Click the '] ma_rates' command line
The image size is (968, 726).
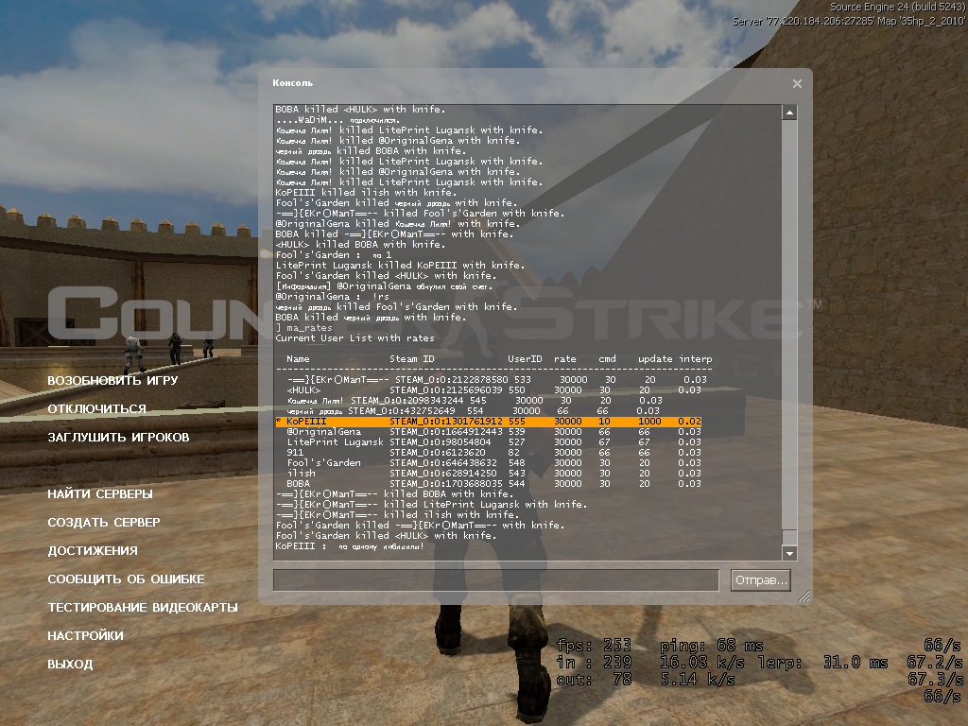pos(303,328)
